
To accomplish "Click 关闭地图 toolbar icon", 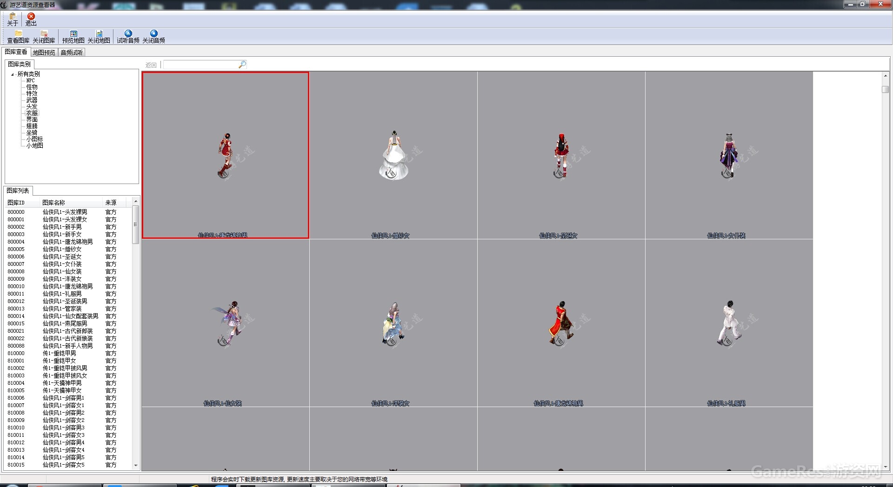I will [99, 37].
